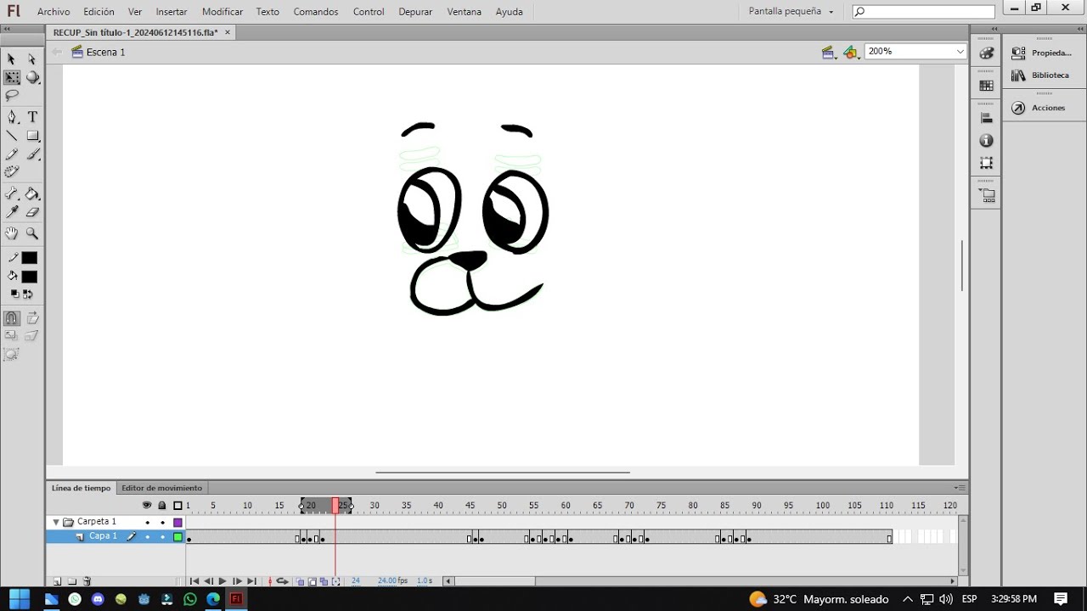Toggle Loop playback button

point(282,581)
